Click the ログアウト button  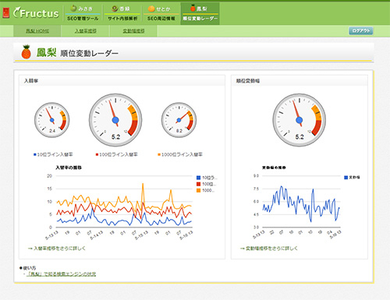click(x=361, y=30)
